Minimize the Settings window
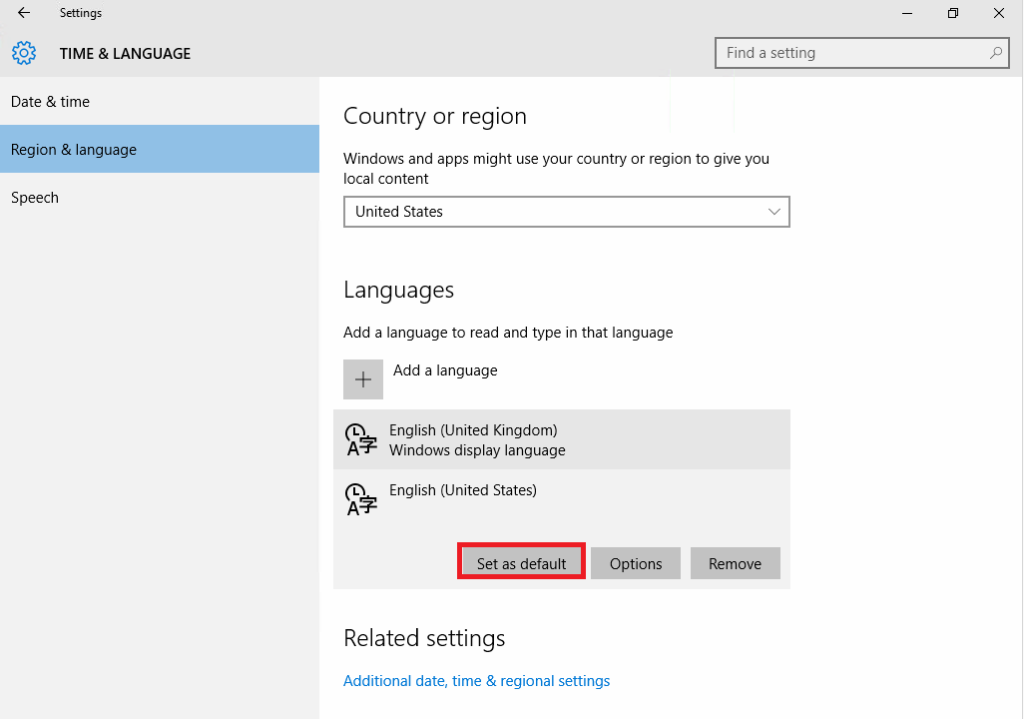 (x=907, y=13)
